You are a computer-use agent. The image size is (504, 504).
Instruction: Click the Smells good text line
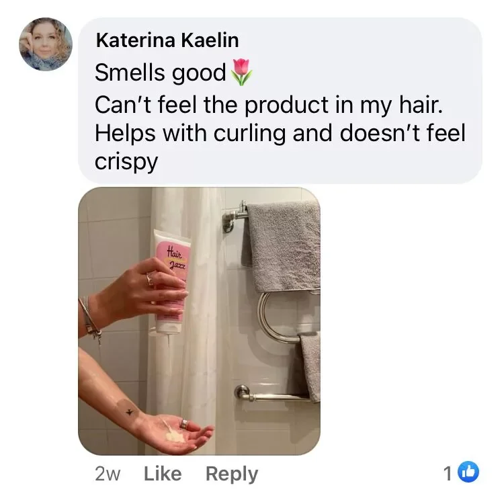pos(161,73)
